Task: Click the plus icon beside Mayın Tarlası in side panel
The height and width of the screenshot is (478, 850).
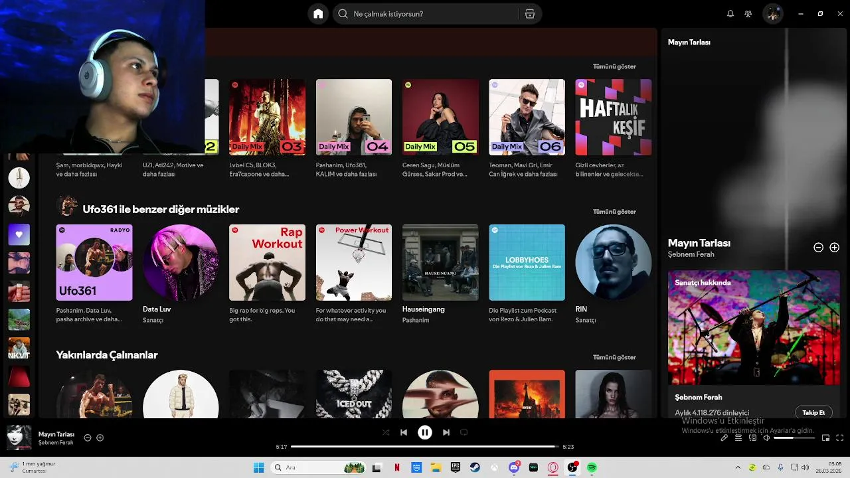Action: click(835, 248)
